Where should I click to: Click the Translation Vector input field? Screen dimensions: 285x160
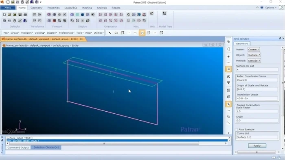point(257,98)
